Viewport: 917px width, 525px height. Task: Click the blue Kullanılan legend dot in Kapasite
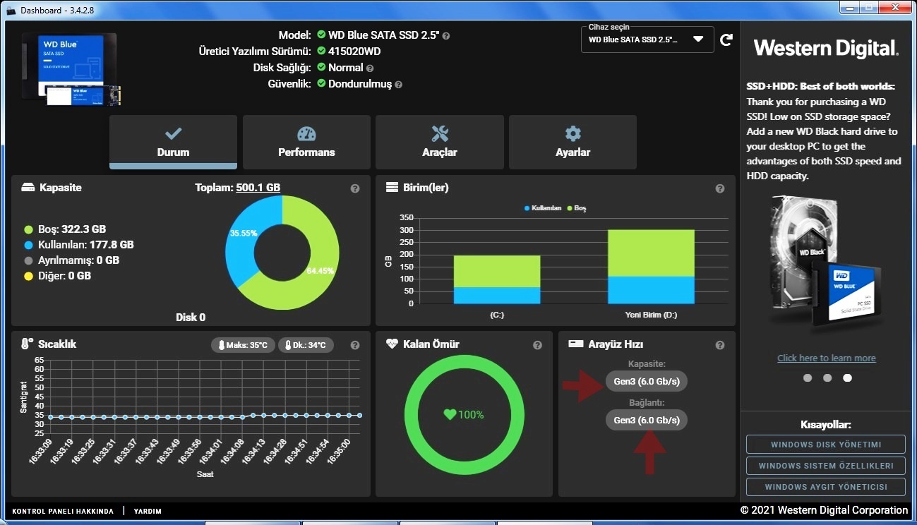tap(29, 245)
